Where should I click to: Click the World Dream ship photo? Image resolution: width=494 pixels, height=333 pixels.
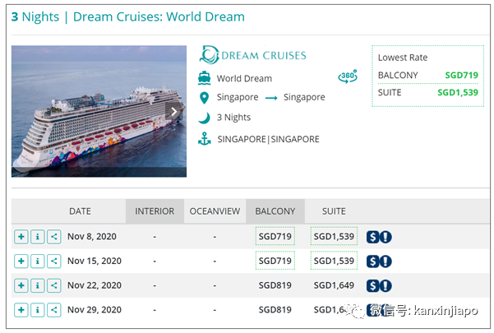point(90,111)
